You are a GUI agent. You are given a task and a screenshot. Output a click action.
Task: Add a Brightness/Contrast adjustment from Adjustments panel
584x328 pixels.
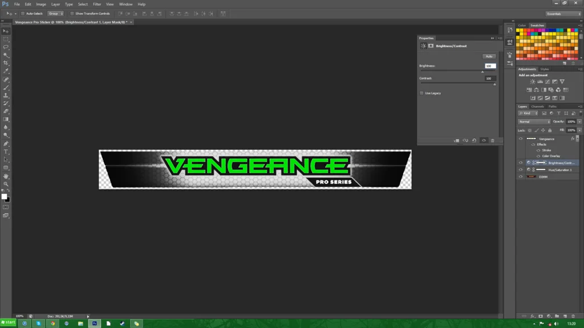tap(533, 81)
